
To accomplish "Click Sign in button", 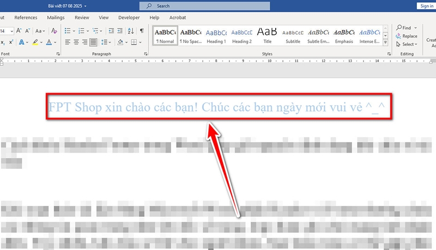I will tap(427, 6).
